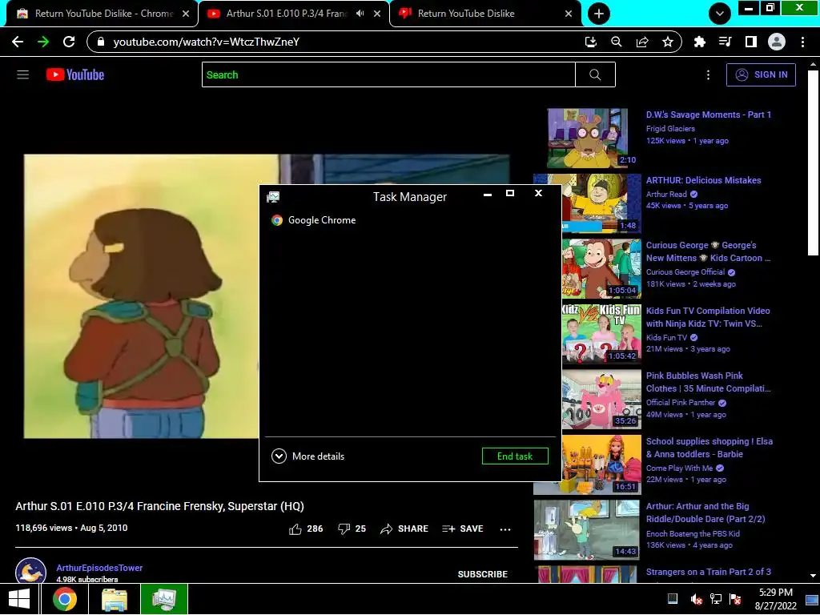Click the YouTube search magnifier button
Viewport: 820px width, 615px height.
(595, 74)
